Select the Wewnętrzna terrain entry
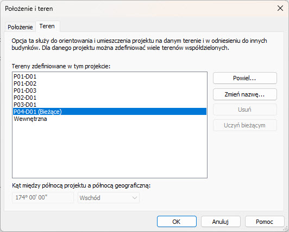Image resolution: width=289 pixels, height=232 pixels. pos(110,119)
